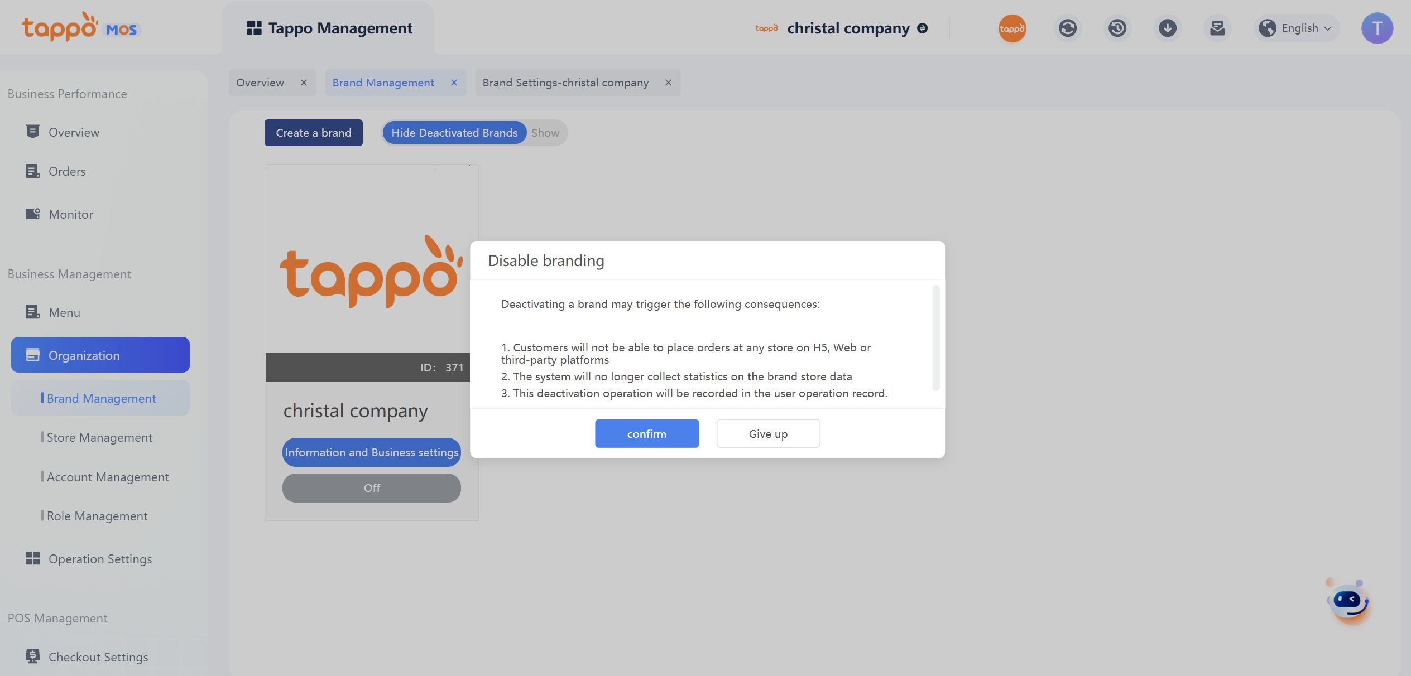Click the download arrow icon
The width and height of the screenshot is (1411, 676).
tap(1167, 28)
